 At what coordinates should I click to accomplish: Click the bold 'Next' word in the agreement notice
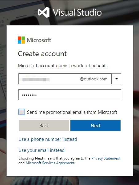(x=39, y=158)
